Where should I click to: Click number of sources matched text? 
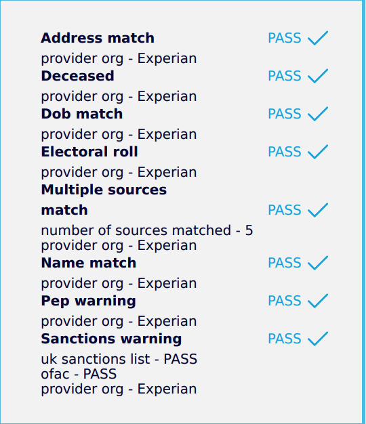[147, 231]
